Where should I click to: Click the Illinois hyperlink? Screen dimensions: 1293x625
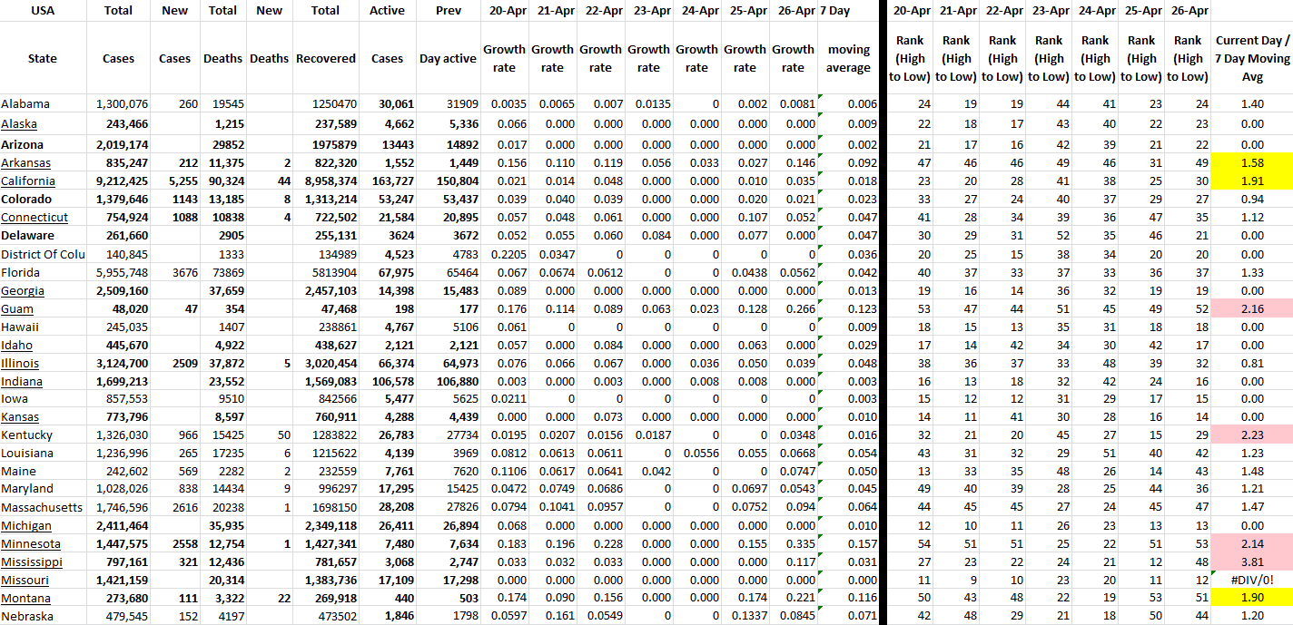20,364
